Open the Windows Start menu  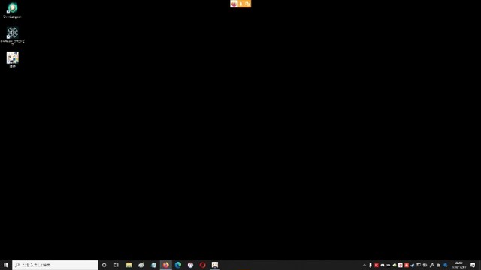coord(6,265)
